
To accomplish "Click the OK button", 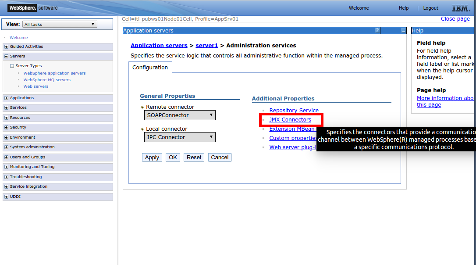I will click(x=173, y=158).
